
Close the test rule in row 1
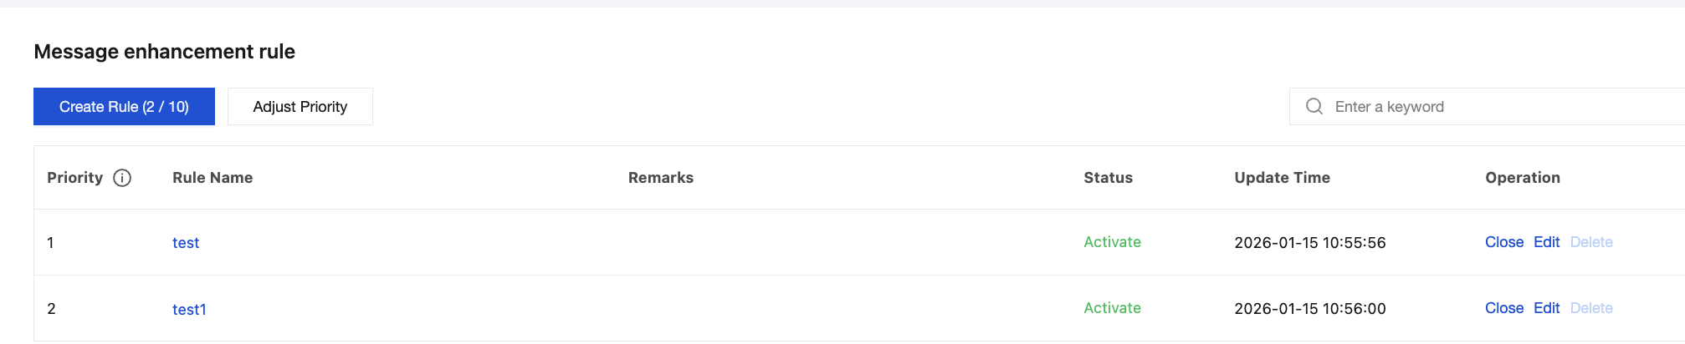click(1503, 242)
